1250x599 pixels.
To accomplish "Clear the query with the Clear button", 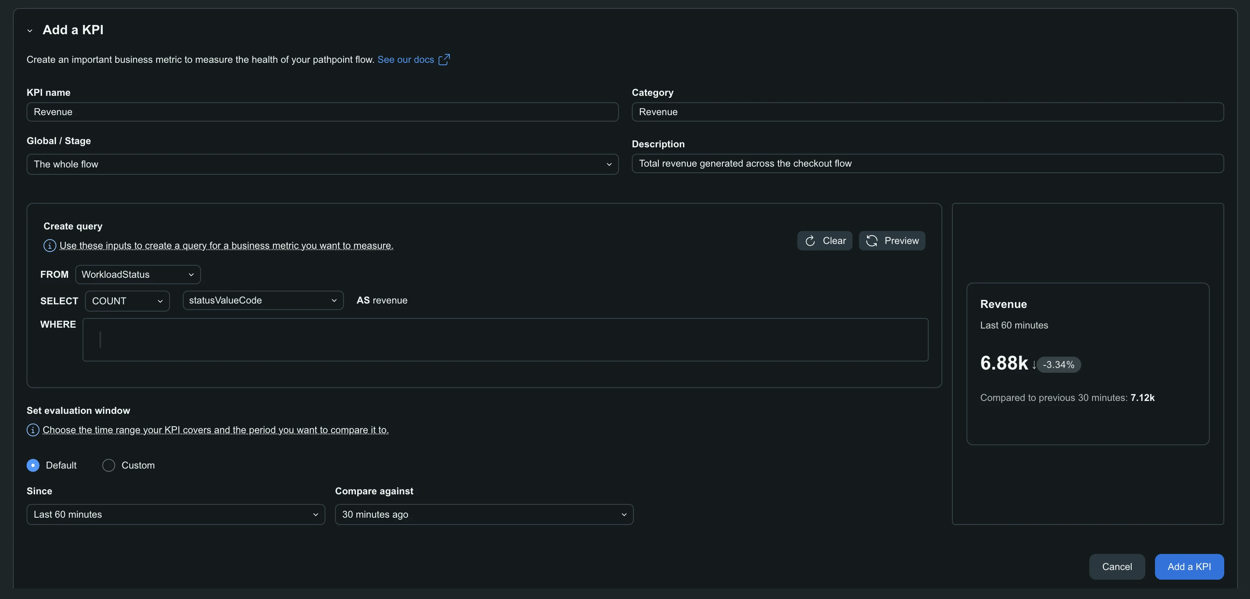I will point(824,241).
